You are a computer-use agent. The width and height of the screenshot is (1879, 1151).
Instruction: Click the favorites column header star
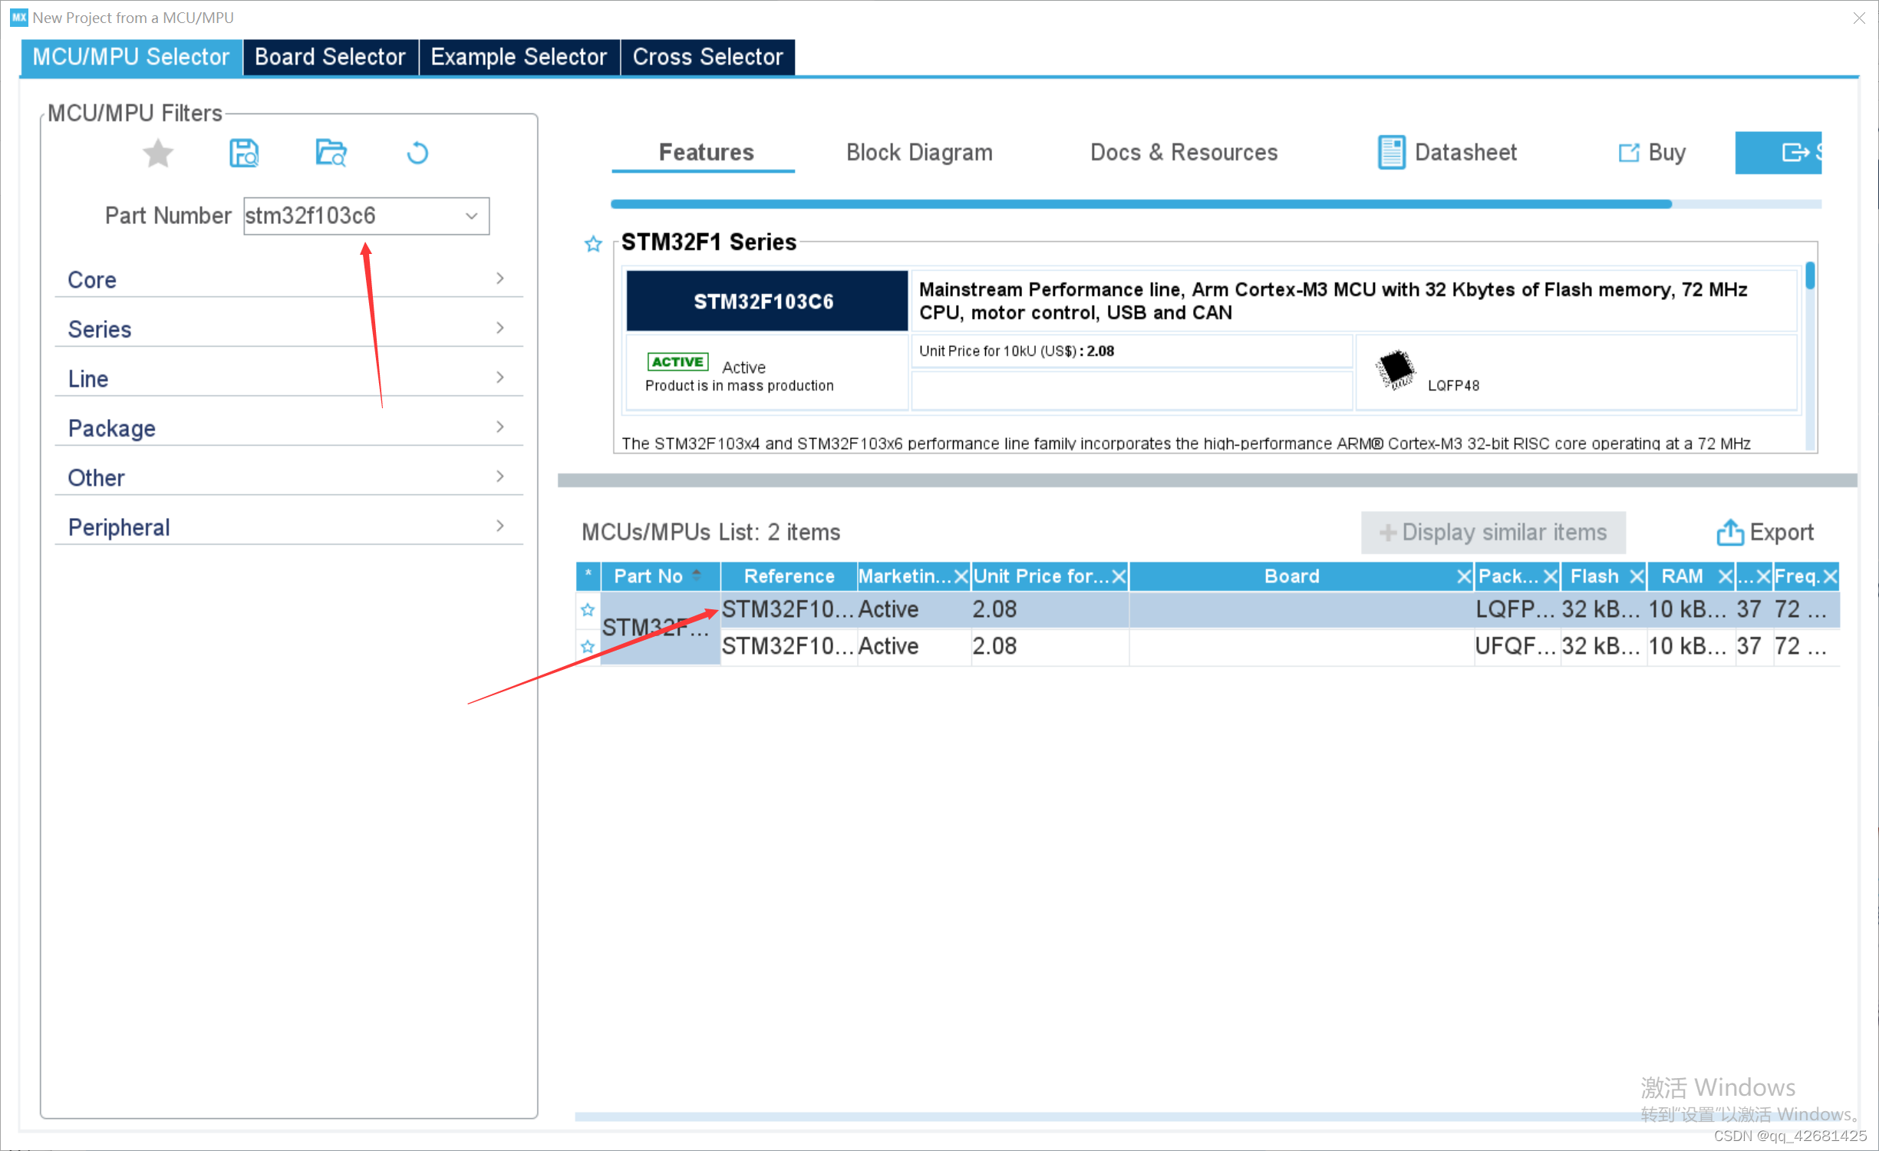pos(588,575)
